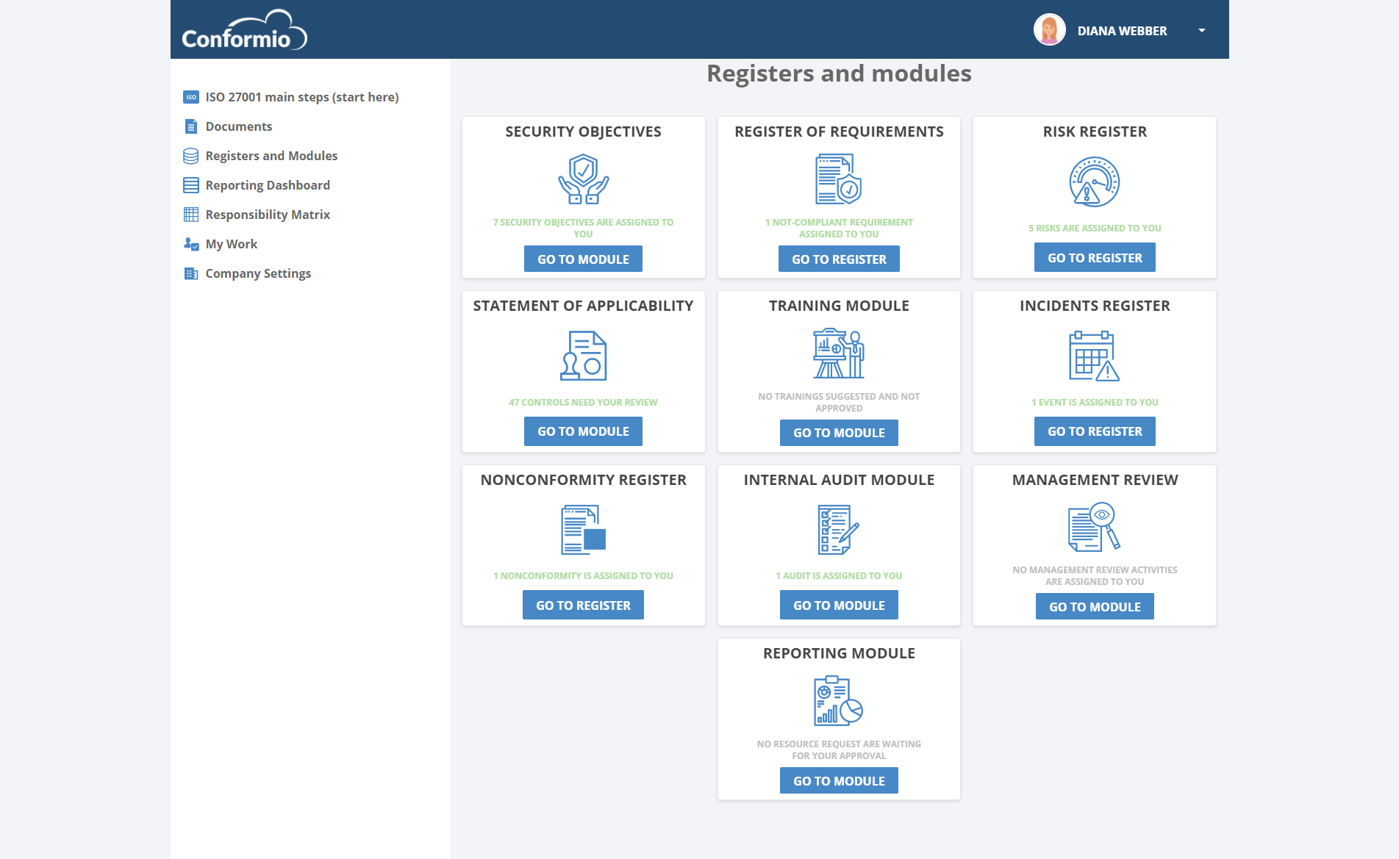Click the Responsibility Matrix grid icon
The image size is (1399, 859).
click(x=191, y=215)
